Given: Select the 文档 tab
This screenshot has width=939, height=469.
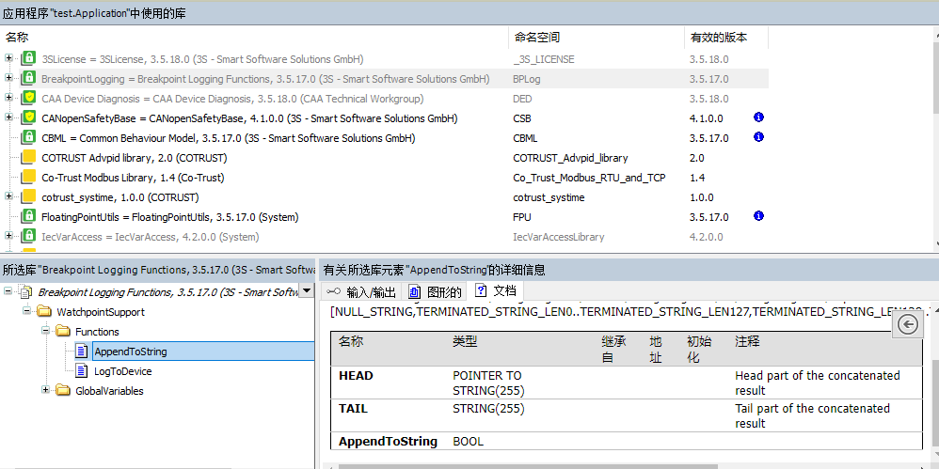Looking at the screenshot, I should 496,290.
